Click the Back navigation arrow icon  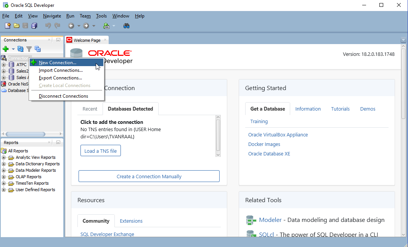(71, 26)
